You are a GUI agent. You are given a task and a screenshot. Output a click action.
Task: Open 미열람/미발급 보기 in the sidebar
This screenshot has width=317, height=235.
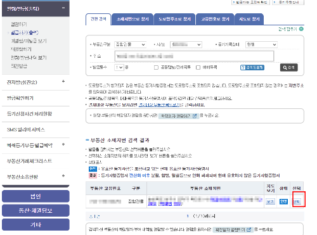click(29, 41)
